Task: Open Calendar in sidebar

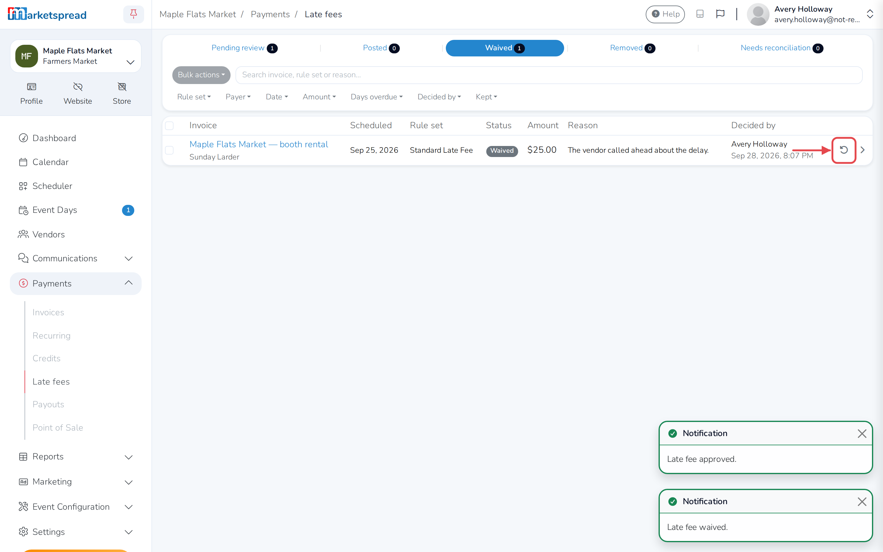Action: point(75,162)
